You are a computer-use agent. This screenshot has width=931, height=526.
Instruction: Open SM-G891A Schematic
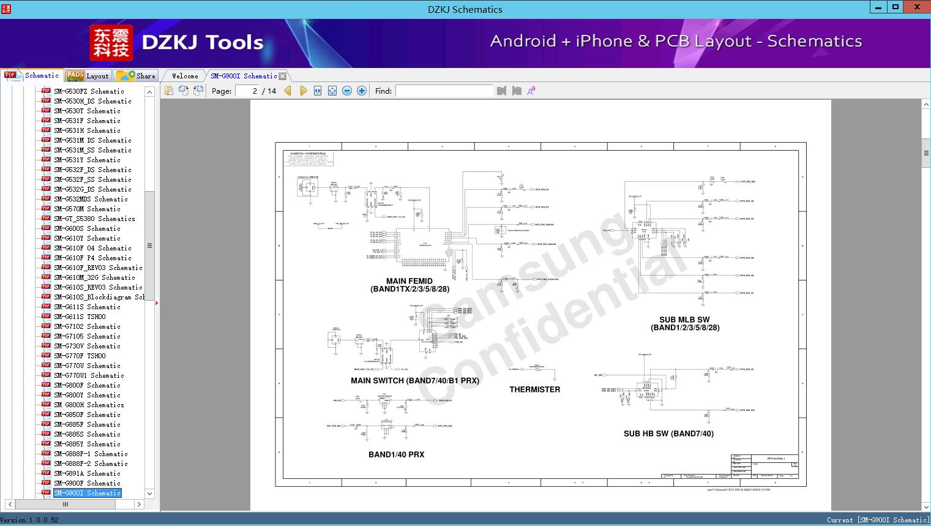87,473
